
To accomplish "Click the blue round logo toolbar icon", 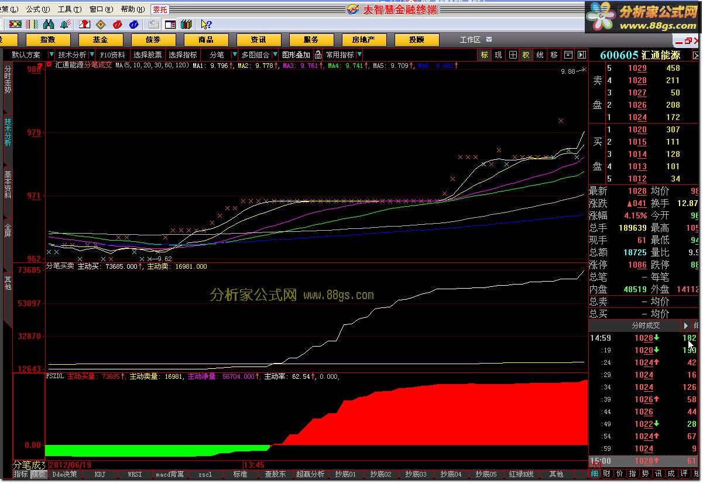I will (x=134, y=24).
